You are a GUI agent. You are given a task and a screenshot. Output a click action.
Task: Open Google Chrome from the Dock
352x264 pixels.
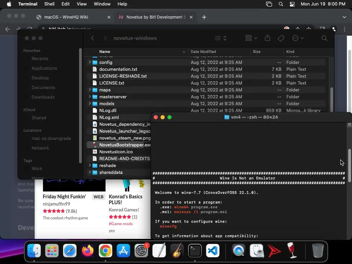coord(105,251)
